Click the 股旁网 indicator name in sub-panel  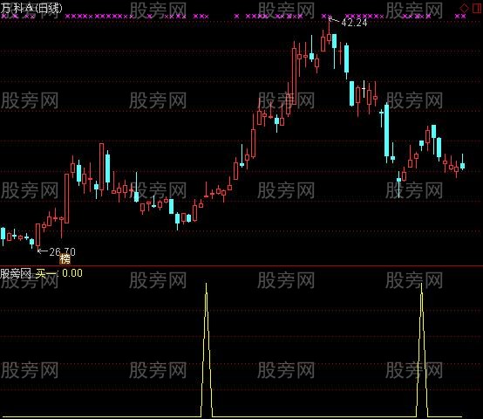click(x=16, y=273)
